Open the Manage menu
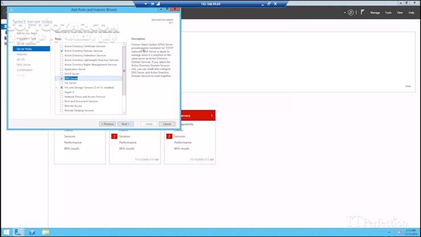 375,13
